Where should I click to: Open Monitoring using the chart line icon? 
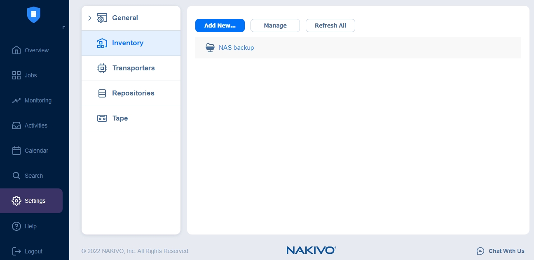(16, 100)
